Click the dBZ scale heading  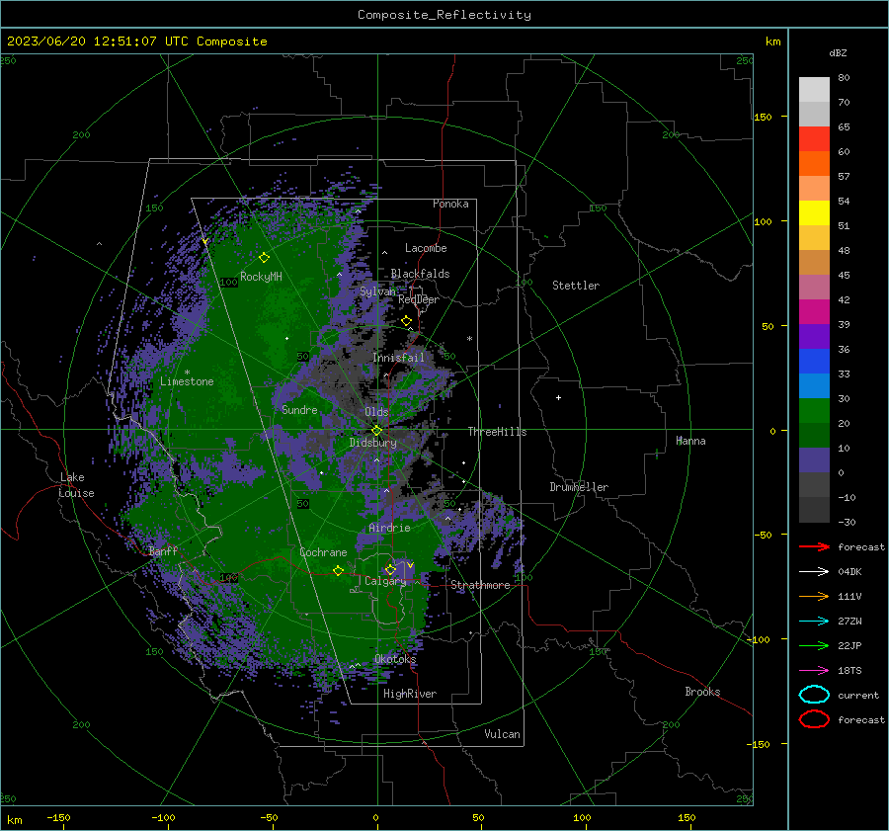(838, 53)
